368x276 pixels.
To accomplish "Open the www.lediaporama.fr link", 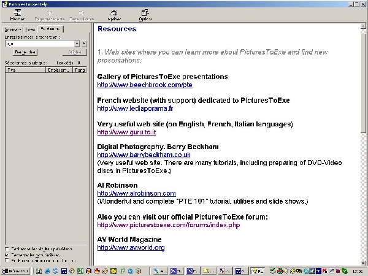I will [x=135, y=109].
